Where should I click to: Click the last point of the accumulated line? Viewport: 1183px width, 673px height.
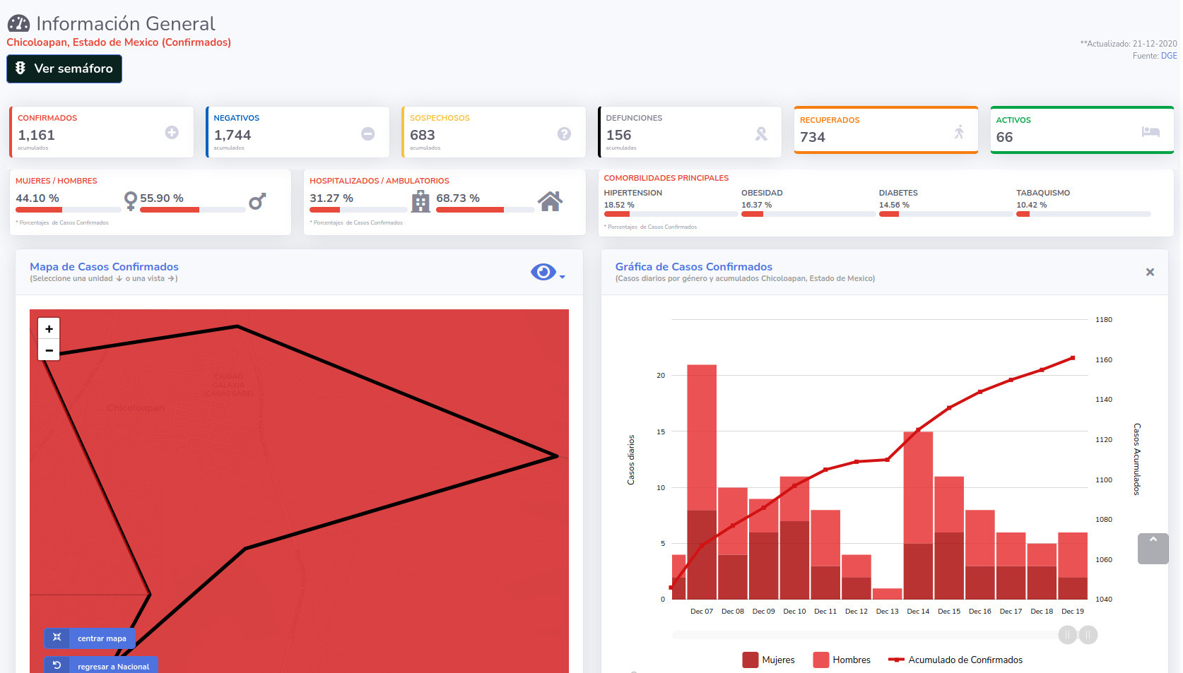[1073, 358]
